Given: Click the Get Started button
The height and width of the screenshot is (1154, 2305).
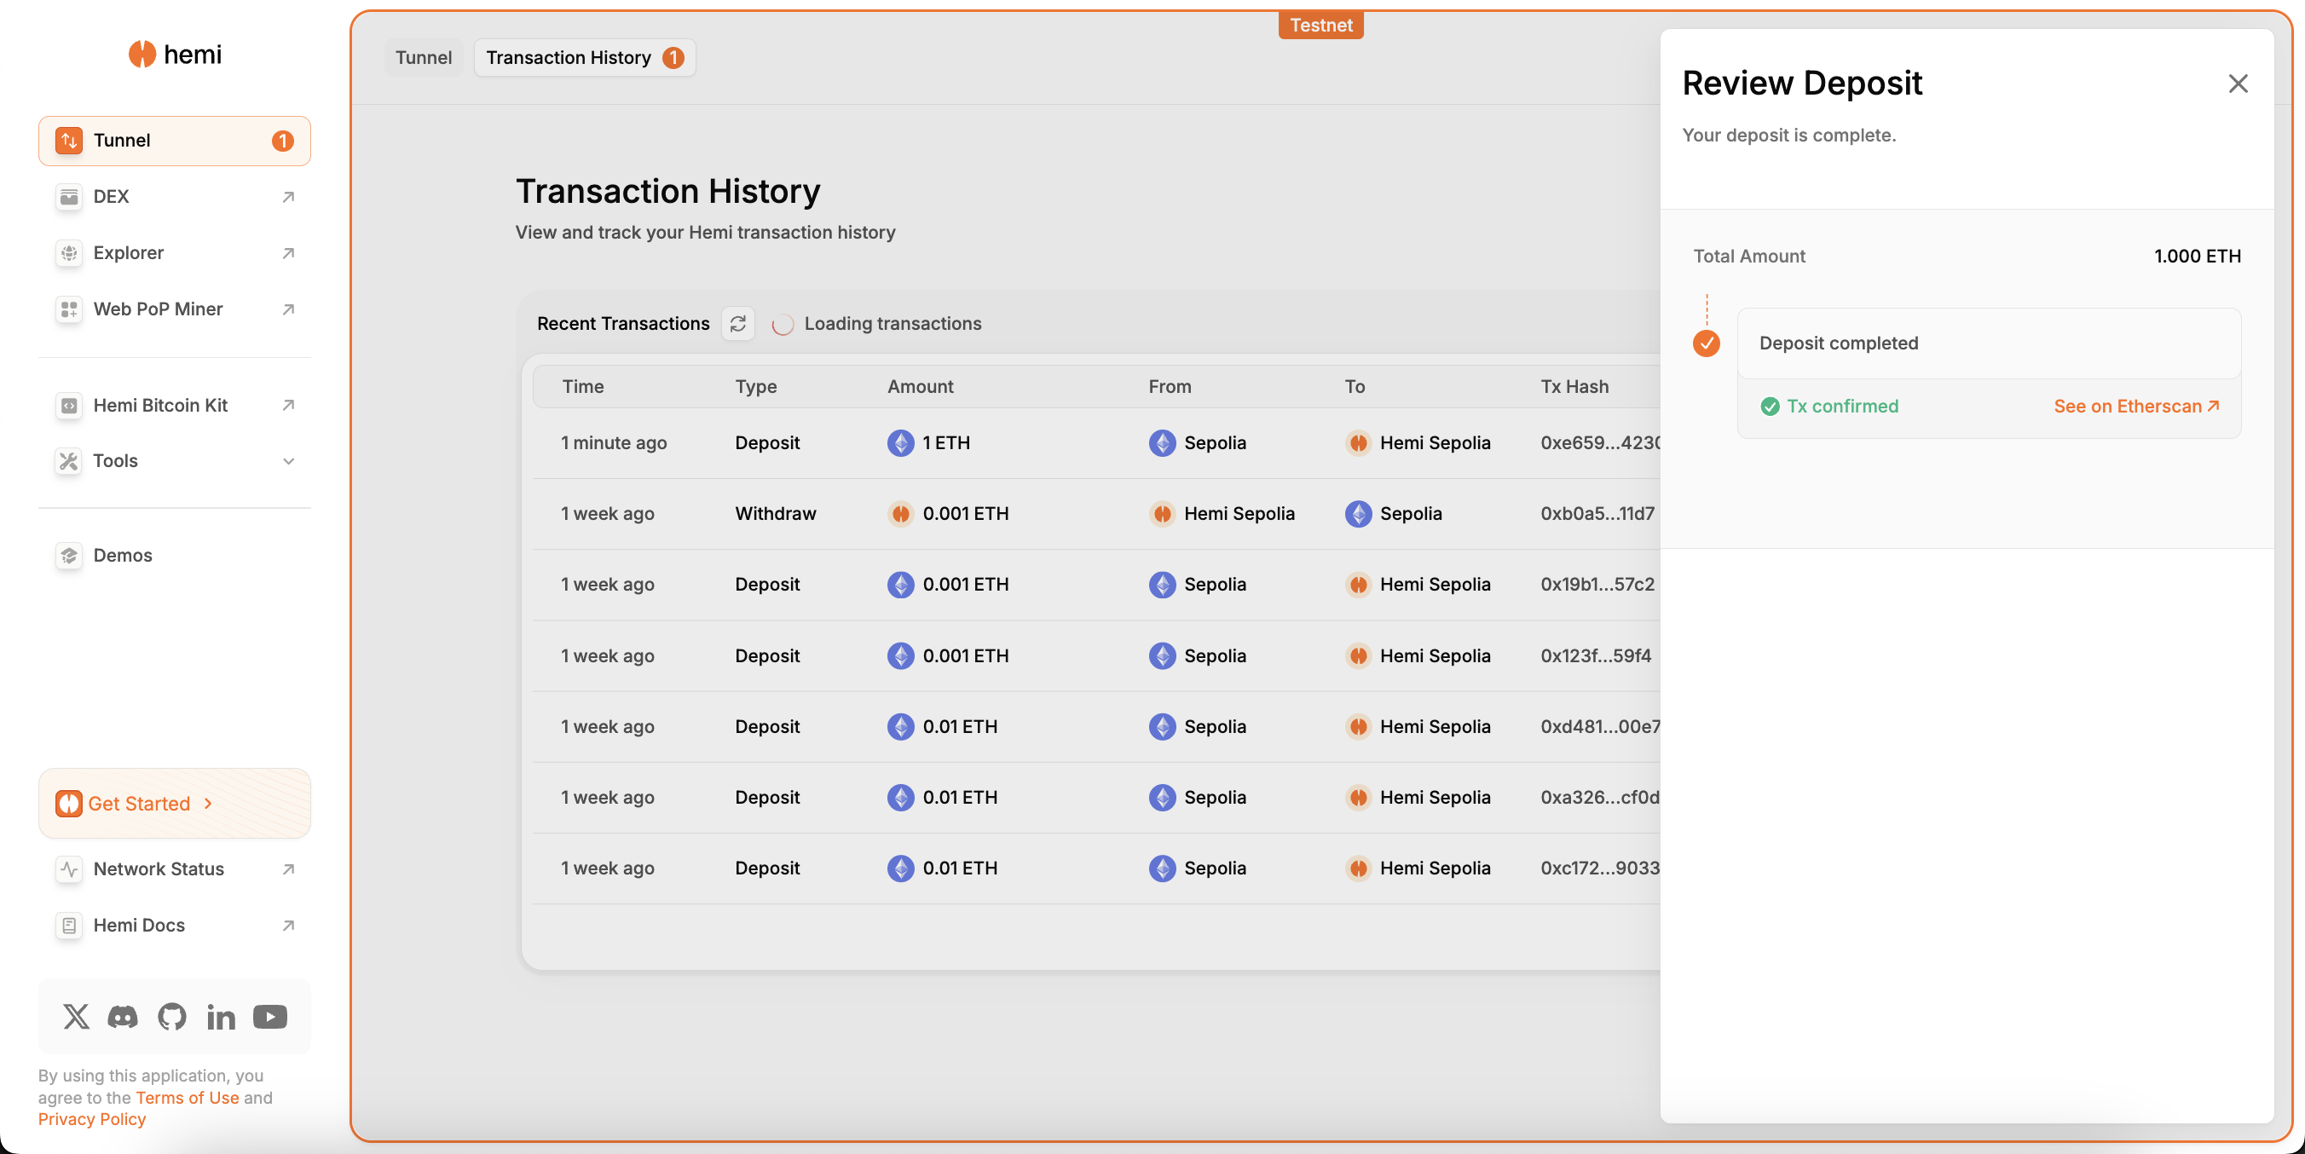Looking at the screenshot, I should click(175, 804).
